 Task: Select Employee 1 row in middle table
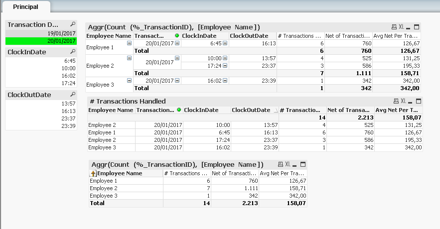tap(255, 132)
